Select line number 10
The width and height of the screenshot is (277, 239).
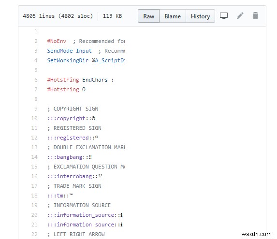(x=34, y=118)
